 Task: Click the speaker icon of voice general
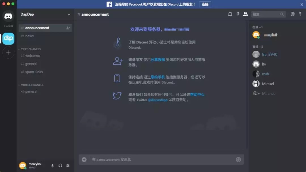coord(22,92)
